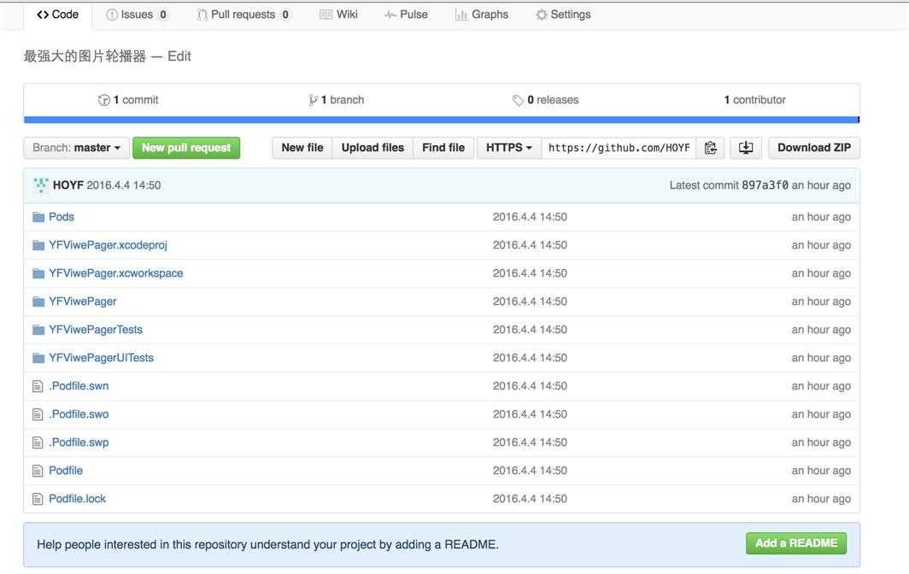Click the .Podfile.swp file icon
909x574 pixels.
[38, 442]
